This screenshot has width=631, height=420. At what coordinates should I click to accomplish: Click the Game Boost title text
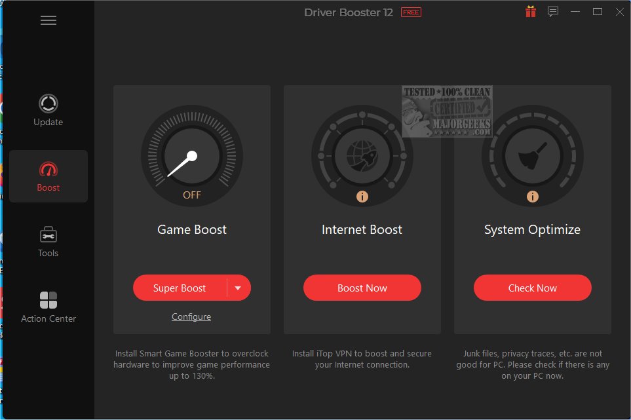pos(192,229)
